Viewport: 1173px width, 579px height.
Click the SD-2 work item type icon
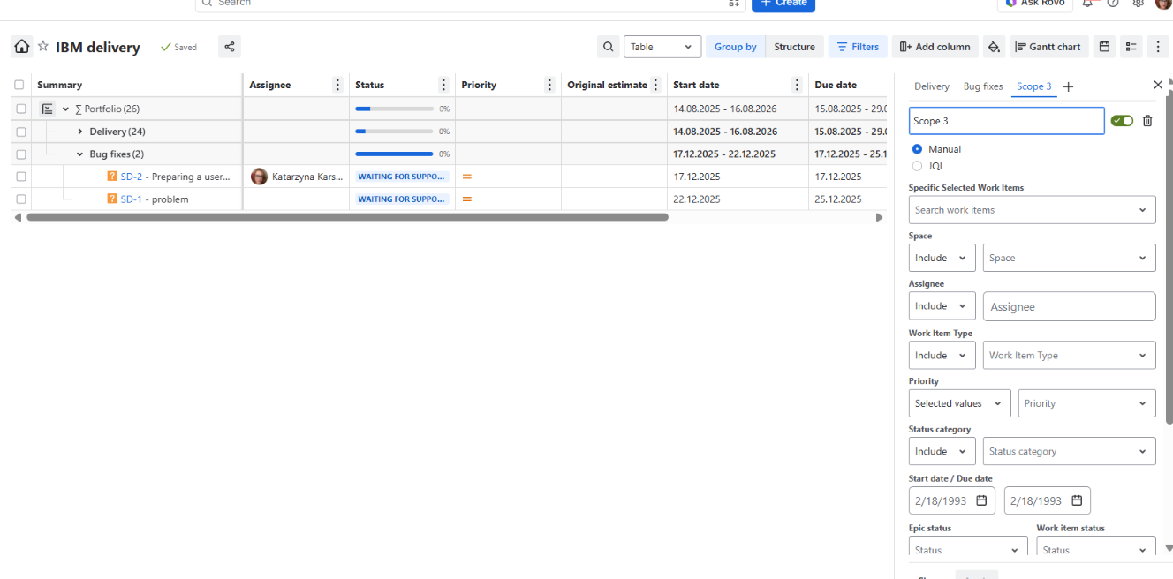[112, 177]
